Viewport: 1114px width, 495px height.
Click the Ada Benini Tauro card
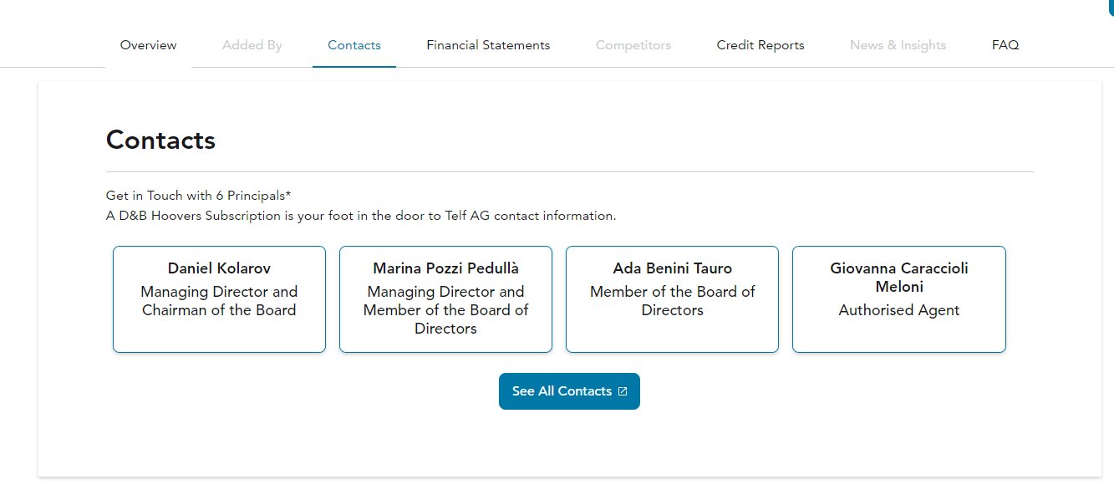pyautogui.click(x=672, y=299)
